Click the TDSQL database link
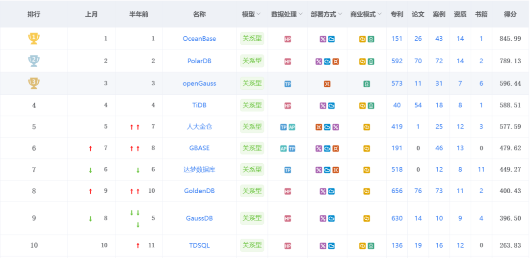This screenshot has height=258, width=530. tap(199, 246)
